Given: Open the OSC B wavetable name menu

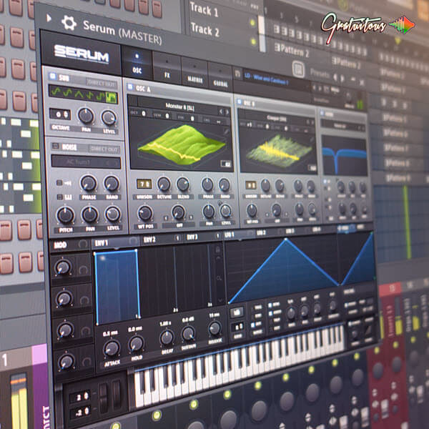Looking at the screenshot, I should (277, 118).
